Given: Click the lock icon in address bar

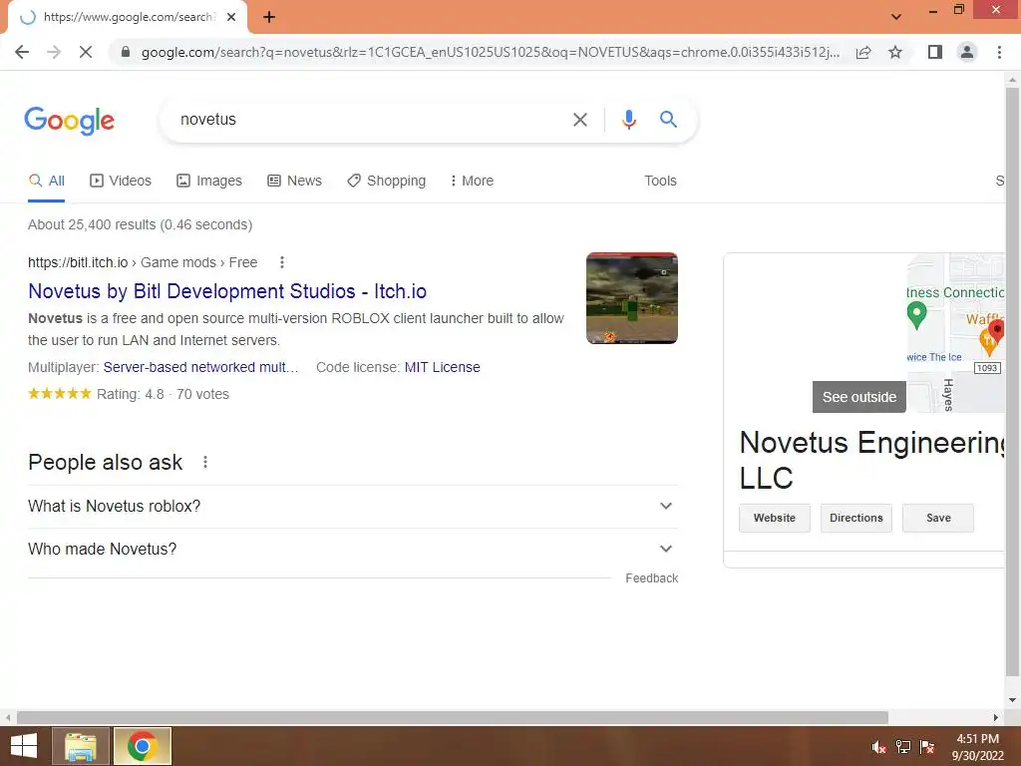Looking at the screenshot, I should (126, 52).
